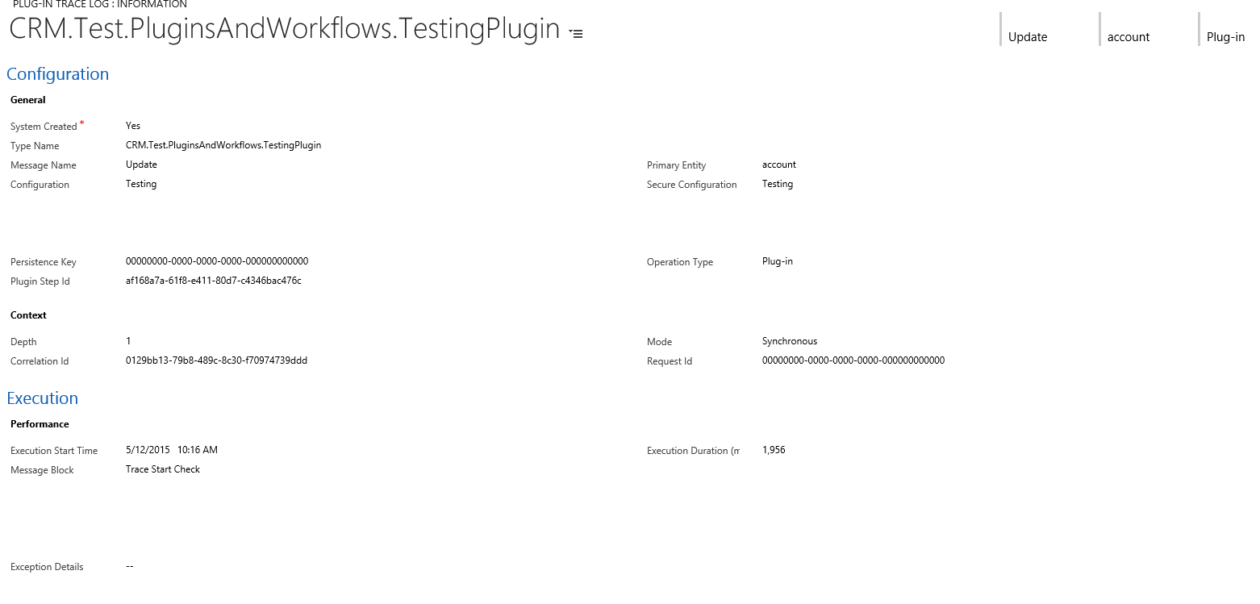
Task: Select the Plugin Step Id value
Action: click(x=213, y=280)
